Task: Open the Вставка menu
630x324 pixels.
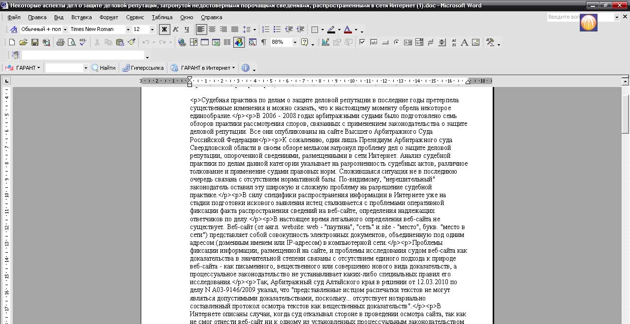Action: click(81, 17)
